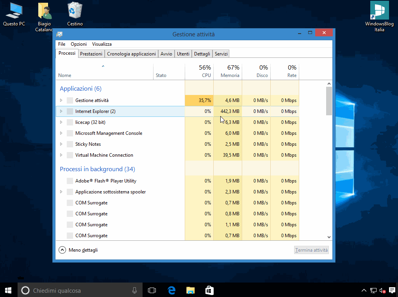Open the Opzioni menu
398x297 pixels.
tap(79, 44)
